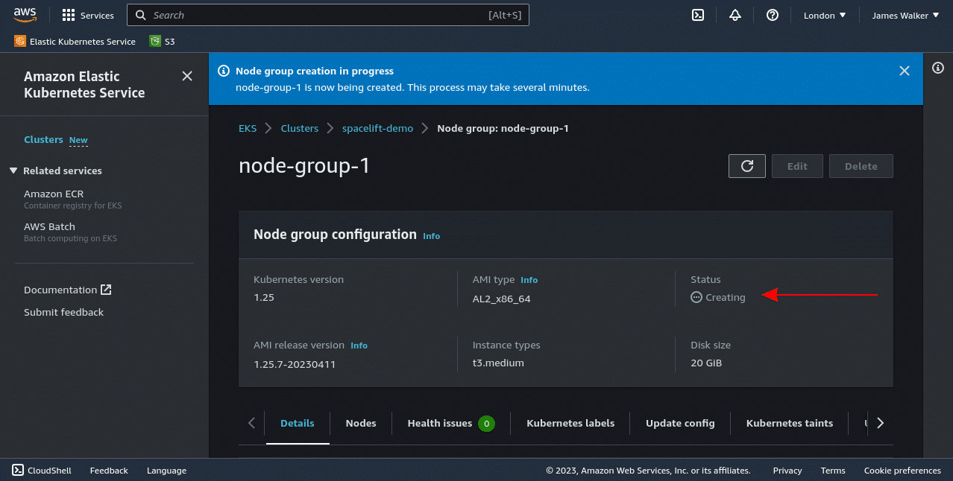Open Documentation external link

(x=68, y=290)
